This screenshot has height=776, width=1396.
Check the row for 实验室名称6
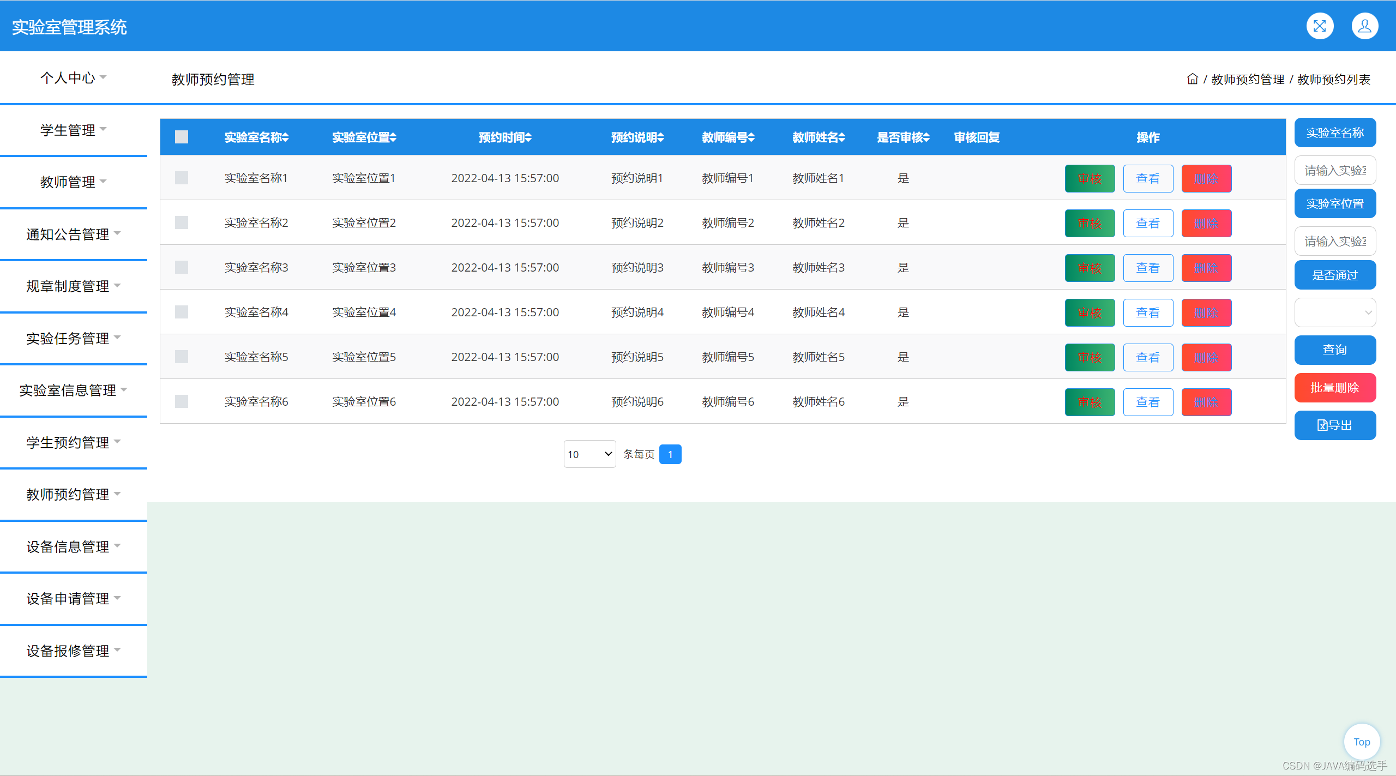click(182, 401)
